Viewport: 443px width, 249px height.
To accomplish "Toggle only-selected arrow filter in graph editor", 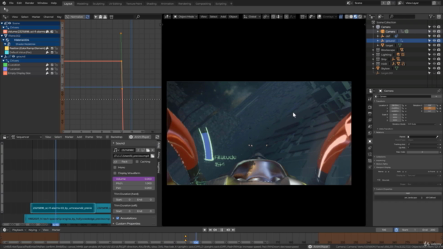I will coord(96,17).
